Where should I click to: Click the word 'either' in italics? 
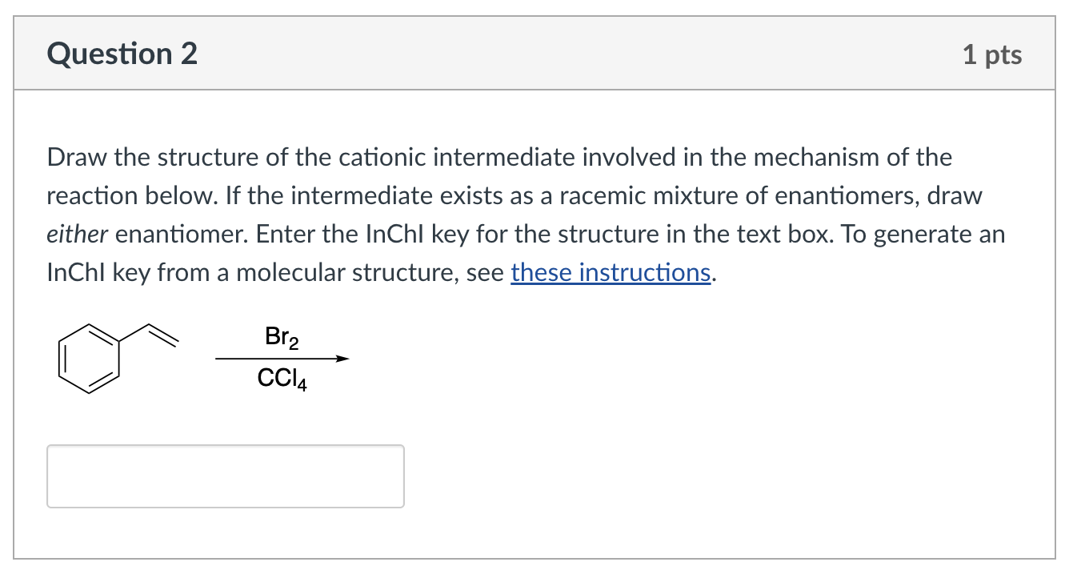(74, 234)
